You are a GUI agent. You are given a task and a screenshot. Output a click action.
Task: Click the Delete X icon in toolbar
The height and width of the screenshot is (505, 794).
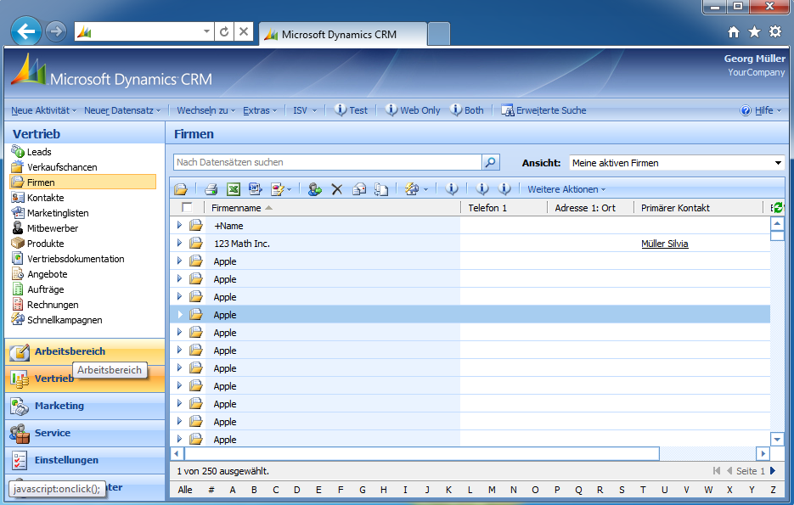[x=337, y=189]
